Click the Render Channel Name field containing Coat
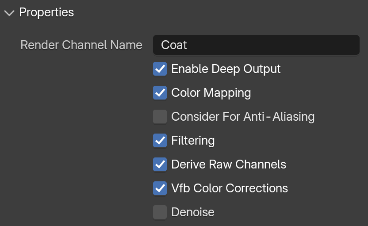Screen dimensions: 368x226 (256, 45)
